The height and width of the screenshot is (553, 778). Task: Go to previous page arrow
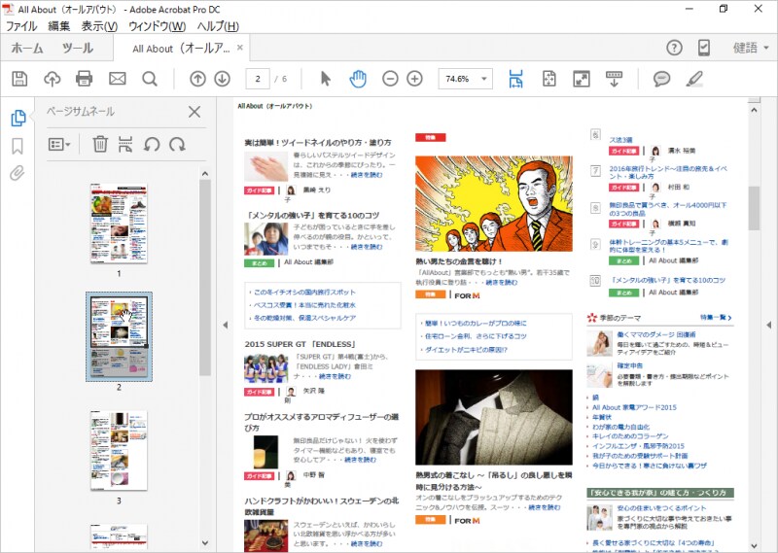coord(197,79)
